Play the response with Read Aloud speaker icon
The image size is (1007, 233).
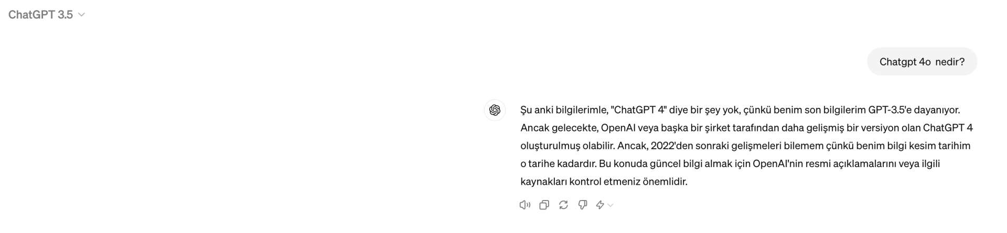click(524, 205)
